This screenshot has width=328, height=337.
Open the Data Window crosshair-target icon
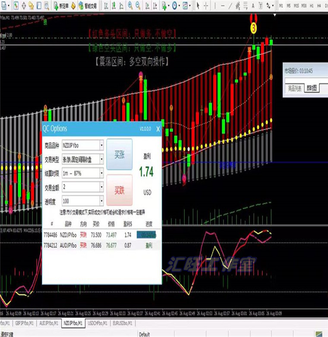click(24, 6)
